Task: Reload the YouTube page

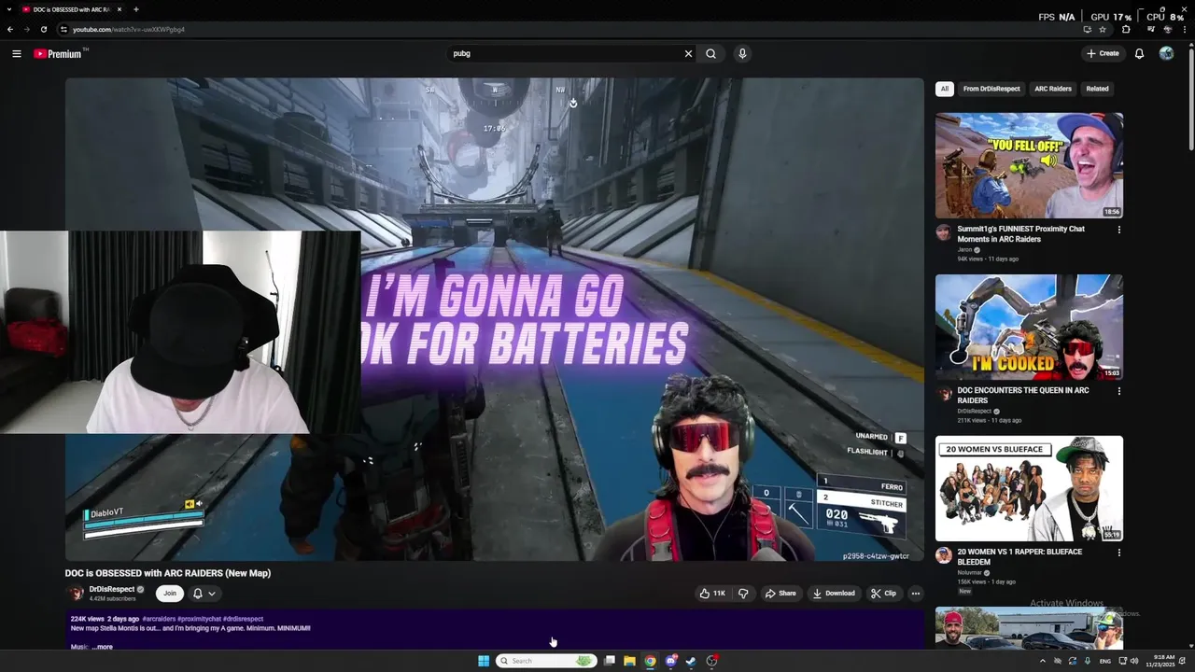Action: 43,29
